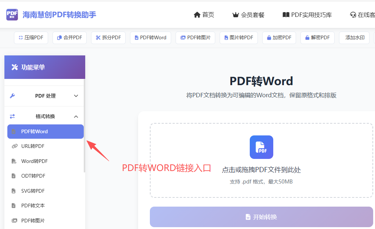Click 点击或拖拽PDF文件到此处 upload text

point(262,170)
